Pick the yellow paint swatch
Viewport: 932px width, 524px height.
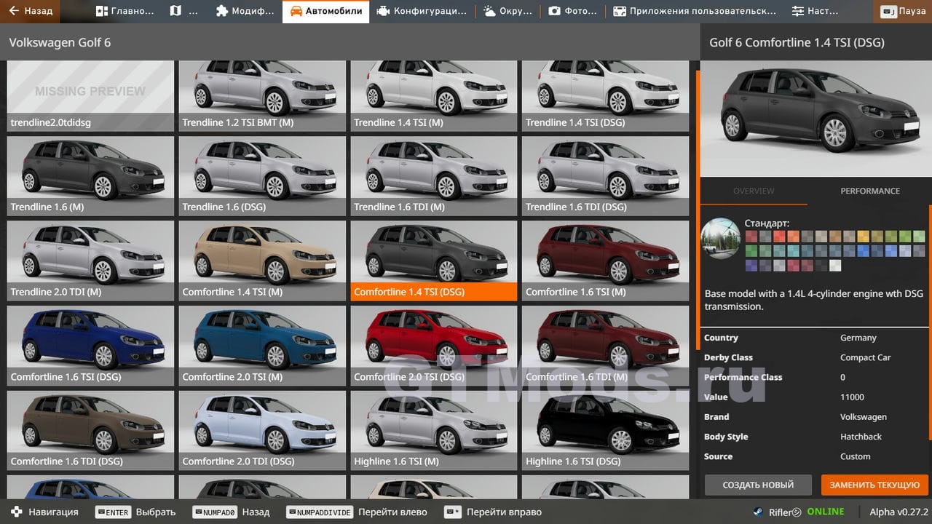point(863,236)
